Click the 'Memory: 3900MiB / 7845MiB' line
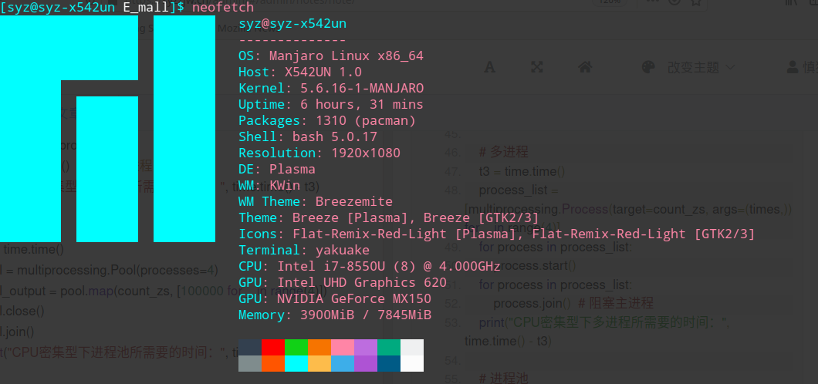This screenshot has height=384, width=818. coord(335,315)
